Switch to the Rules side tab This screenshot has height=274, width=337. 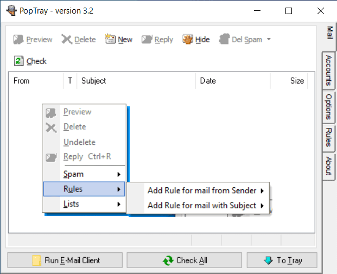coord(329,137)
